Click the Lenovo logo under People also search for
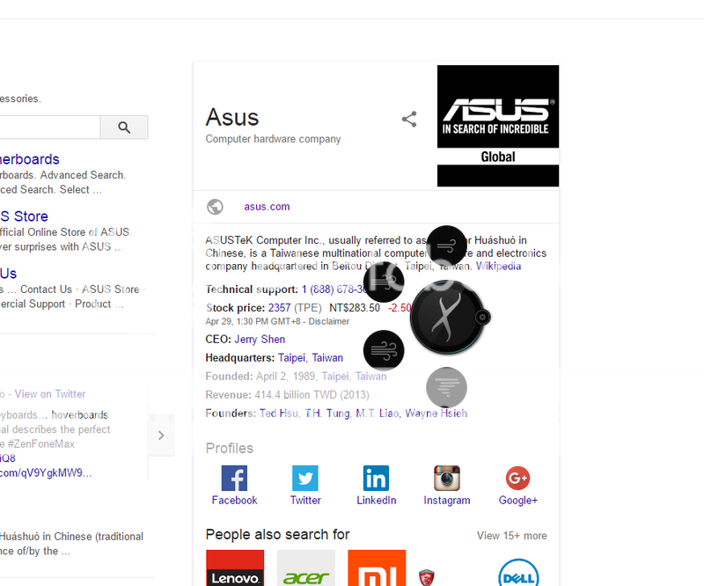The height and width of the screenshot is (586, 704). tap(234, 568)
